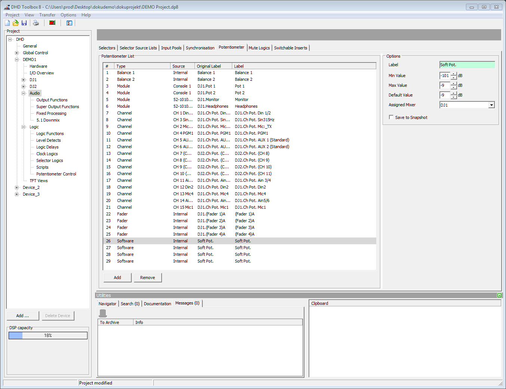Viewport: 506px width, 389px height.
Task: Open the checklist options toolbar icon
Action: click(69, 23)
